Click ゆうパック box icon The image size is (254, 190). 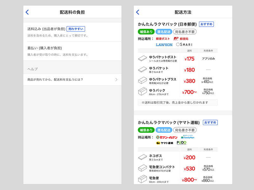point(142,91)
